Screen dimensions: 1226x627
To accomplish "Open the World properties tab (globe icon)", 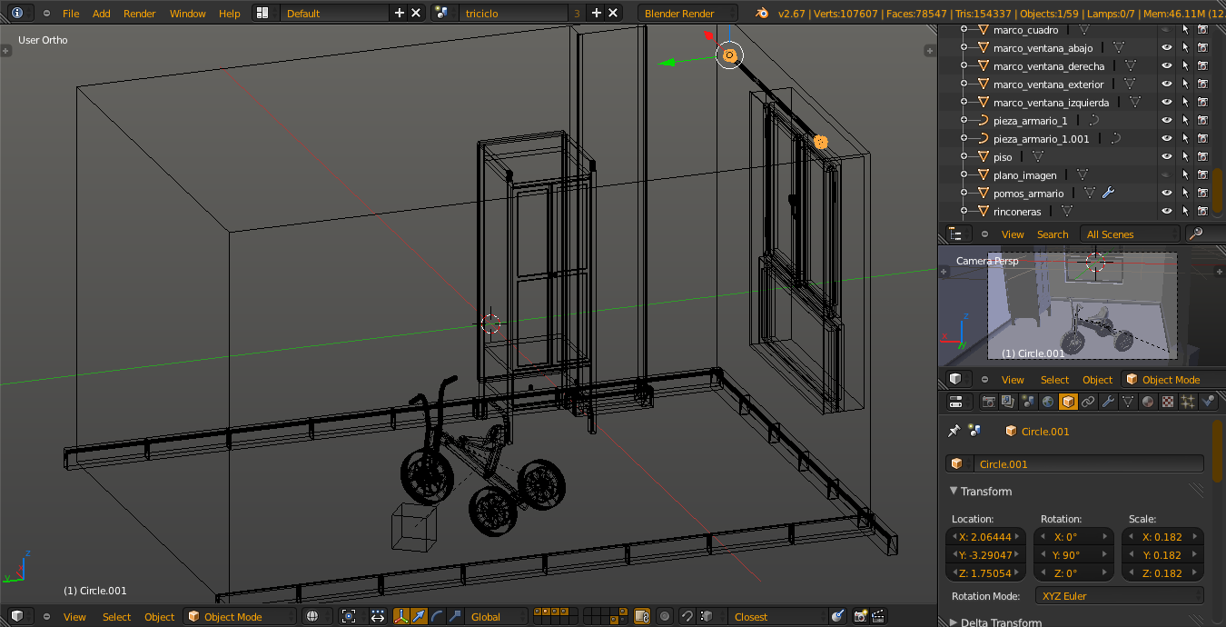I will pyautogui.click(x=1048, y=402).
